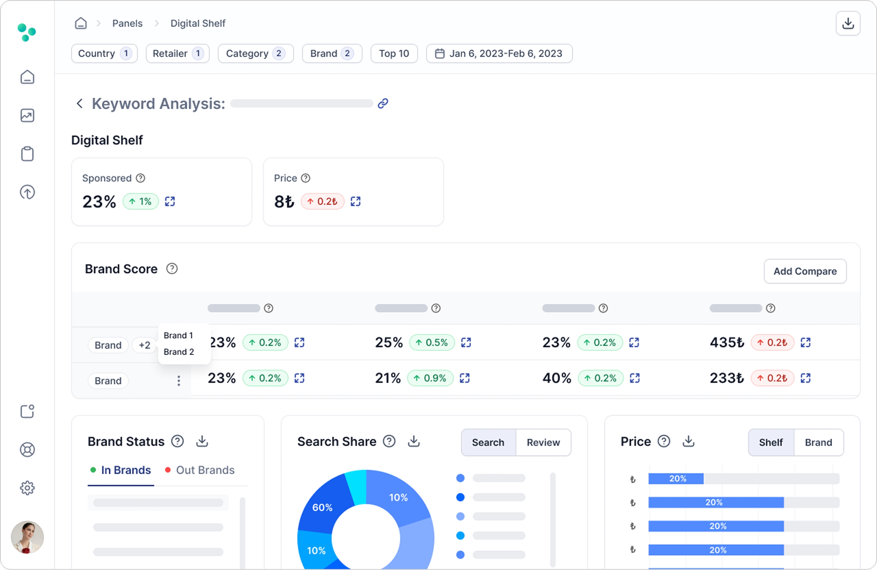Select the Review toggle in Search Share
This screenshot has height=570, width=877.
pos(544,442)
